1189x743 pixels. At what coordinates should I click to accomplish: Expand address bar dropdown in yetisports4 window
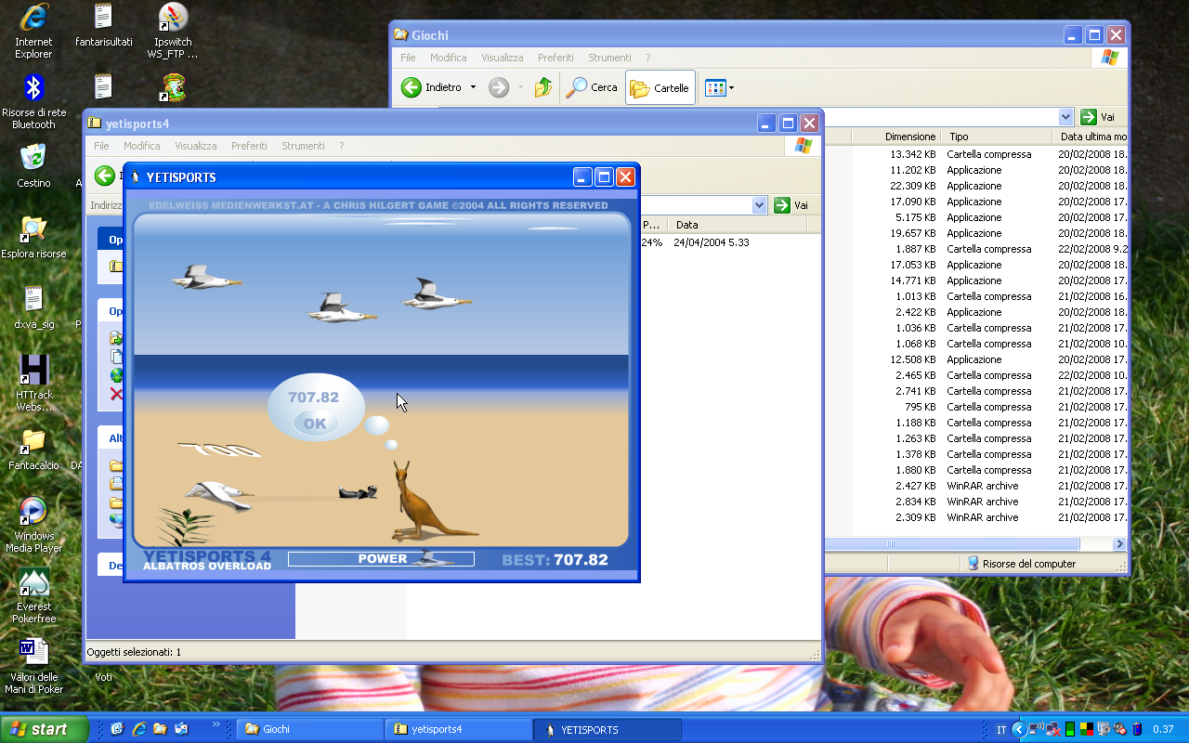[x=759, y=205]
